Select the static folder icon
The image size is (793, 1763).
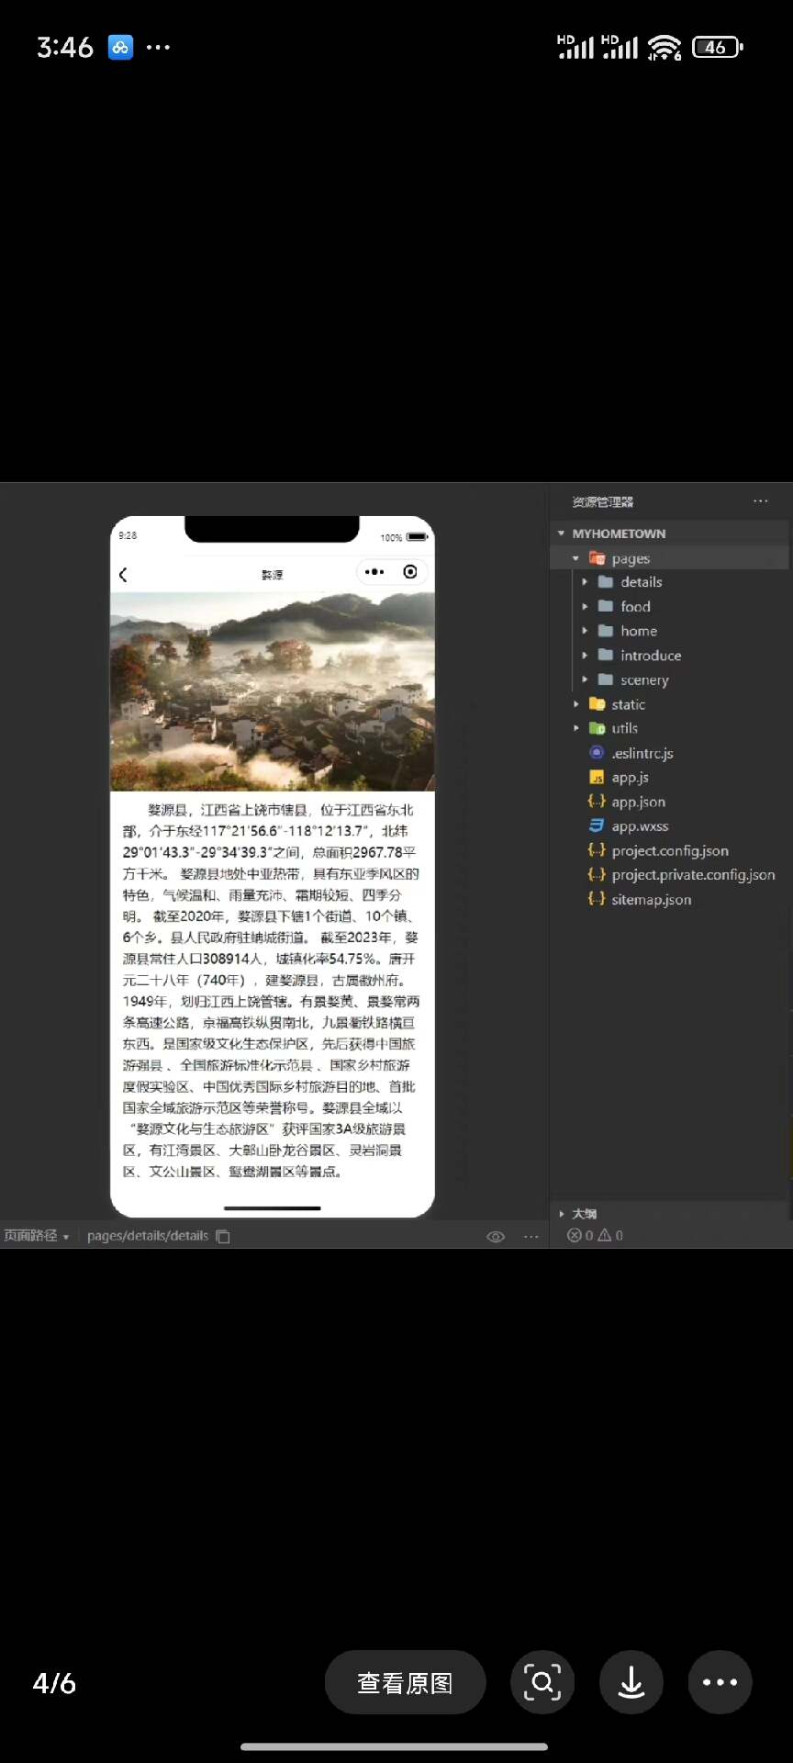coord(597,704)
